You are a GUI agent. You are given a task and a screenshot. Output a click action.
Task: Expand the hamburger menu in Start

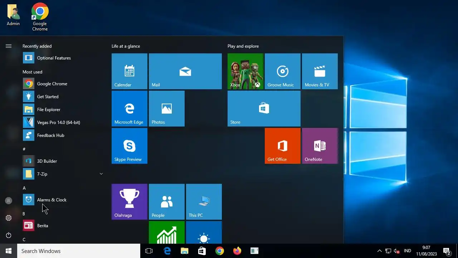point(9,46)
